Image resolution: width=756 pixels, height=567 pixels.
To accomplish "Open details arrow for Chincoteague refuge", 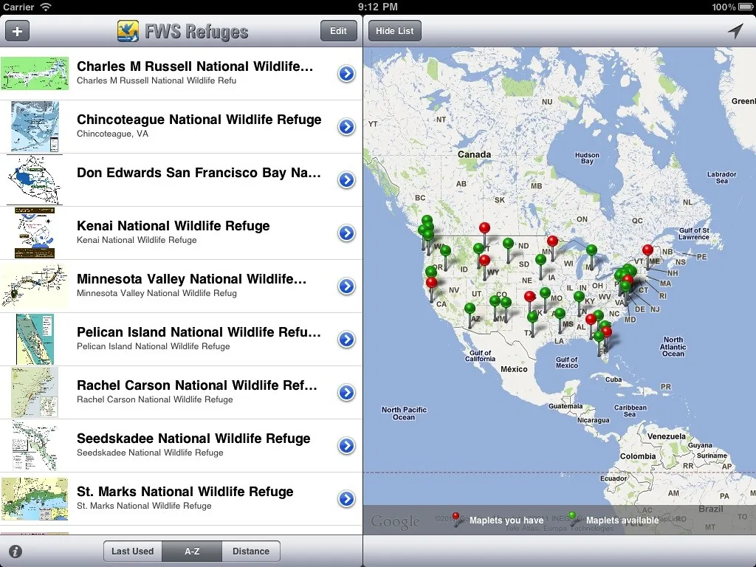I will 346,127.
